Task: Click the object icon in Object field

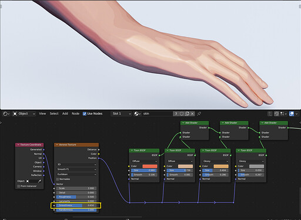Action: coord(28,181)
